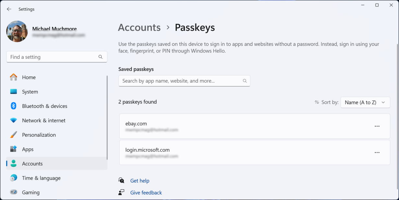The height and width of the screenshot is (200, 399).
Task: Open Bluetooth & devices icon
Action: point(13,106)
